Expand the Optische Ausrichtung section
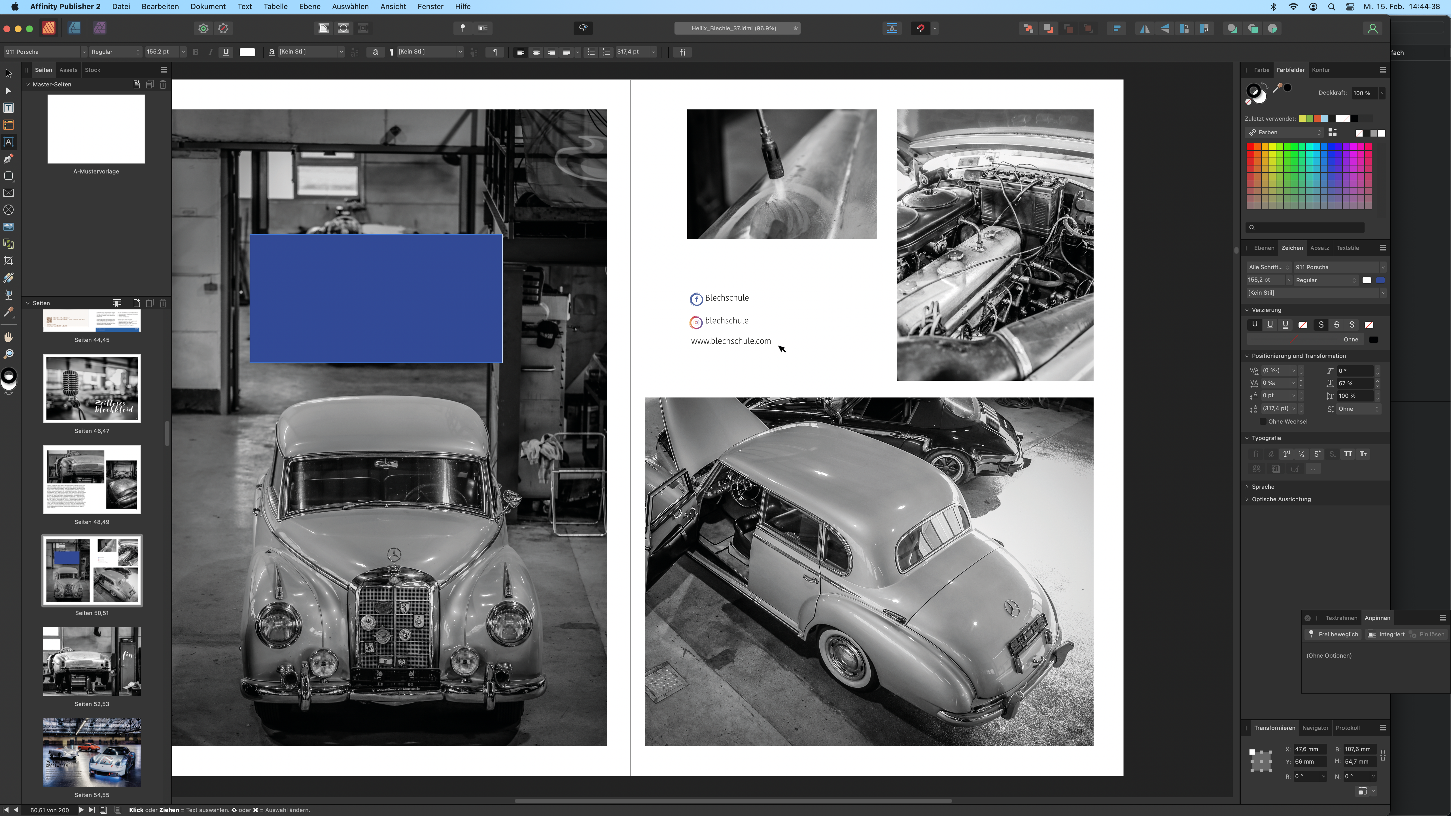The image size is (1451, 816). coord(1247,499)
